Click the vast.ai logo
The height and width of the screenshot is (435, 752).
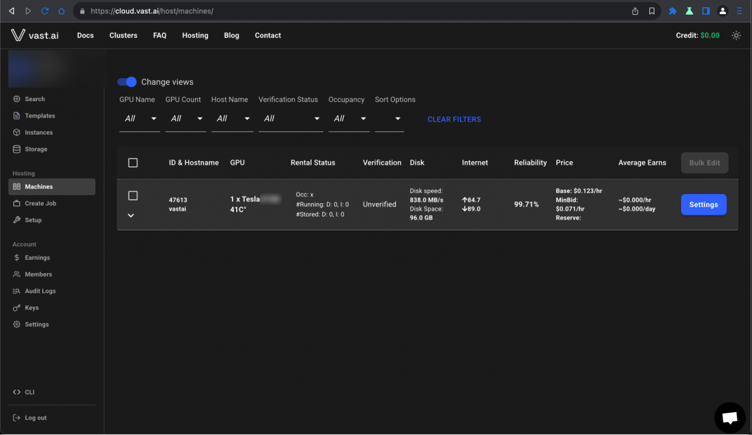click(35, 35)
